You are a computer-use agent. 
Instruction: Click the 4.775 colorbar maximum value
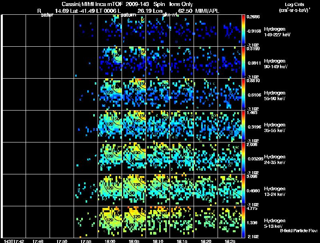[252, 208]
